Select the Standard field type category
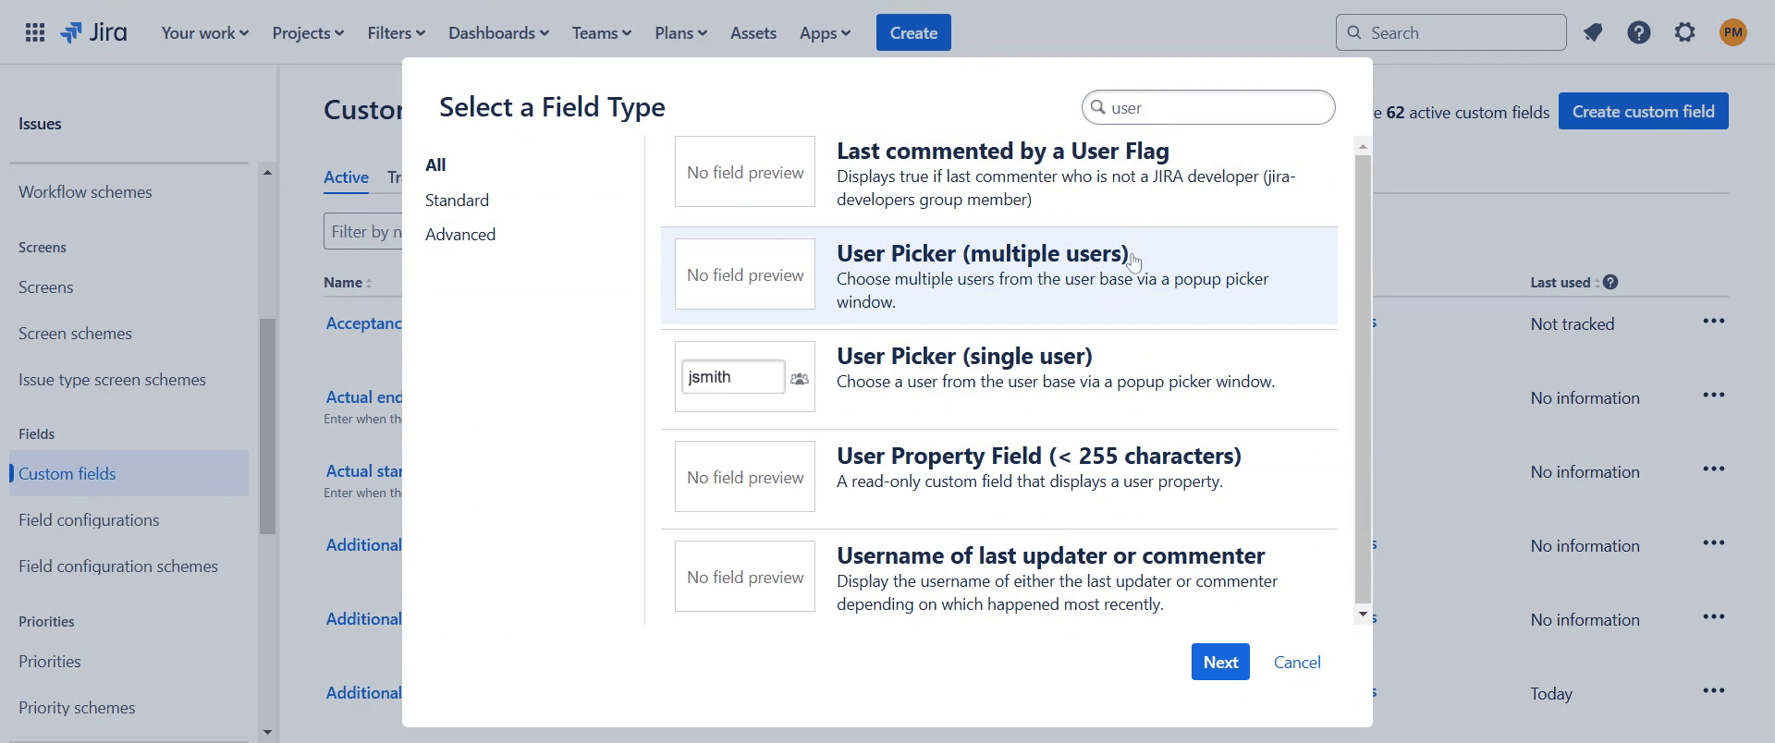The height and width of the screenshot is (743, 1775). tap(457, 201)
